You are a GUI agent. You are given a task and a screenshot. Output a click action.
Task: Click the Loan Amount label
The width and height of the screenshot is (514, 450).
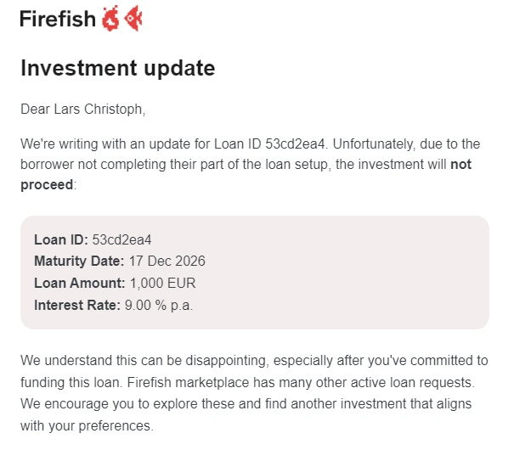click(x=80, y=283)
